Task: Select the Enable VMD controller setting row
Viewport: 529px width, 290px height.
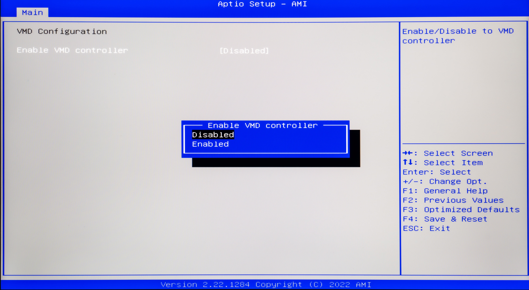Action: pos(72,50)
